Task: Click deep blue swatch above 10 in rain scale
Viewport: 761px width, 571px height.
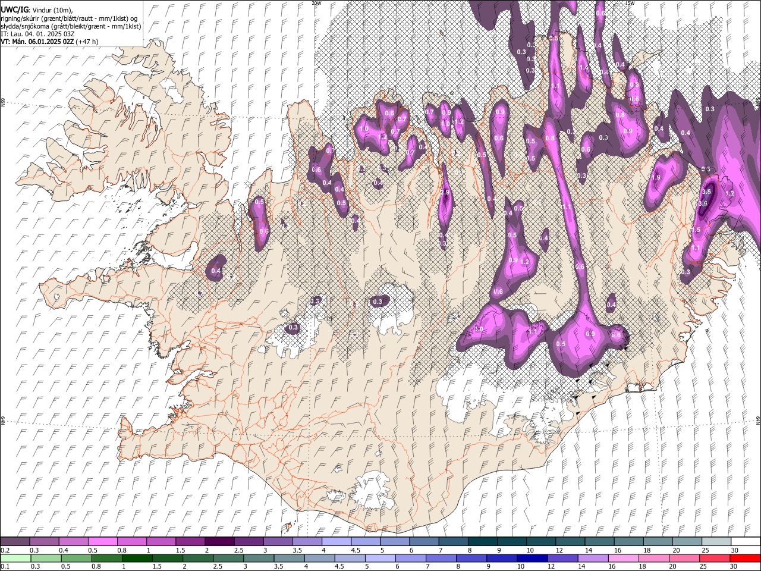Action: tap(531, 558)
